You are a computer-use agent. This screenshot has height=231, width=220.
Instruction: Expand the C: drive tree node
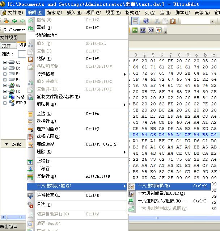tap(5, 63)
